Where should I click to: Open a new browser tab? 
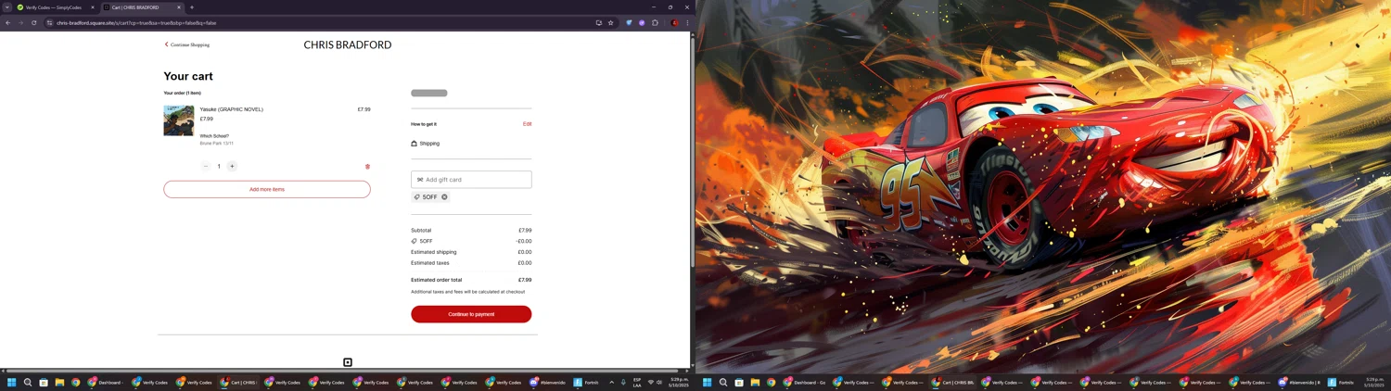192,7
